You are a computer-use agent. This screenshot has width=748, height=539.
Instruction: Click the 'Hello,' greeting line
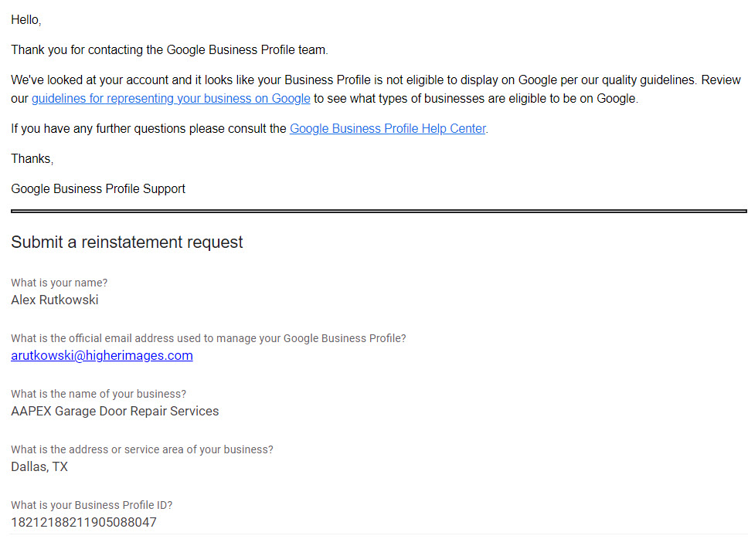[26, 20]
